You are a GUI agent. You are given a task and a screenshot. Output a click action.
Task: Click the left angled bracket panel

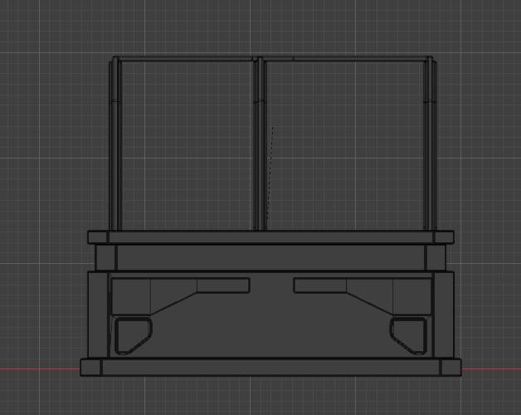coord(180,296)
